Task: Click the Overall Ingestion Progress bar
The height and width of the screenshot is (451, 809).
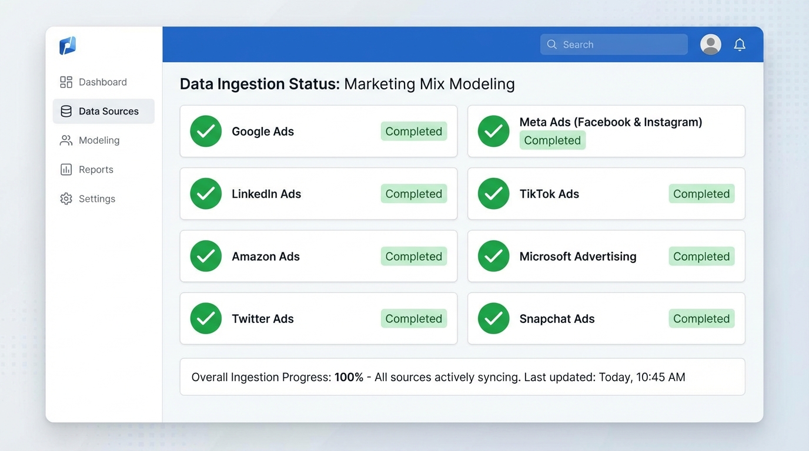Action: [x=462, y=377]
